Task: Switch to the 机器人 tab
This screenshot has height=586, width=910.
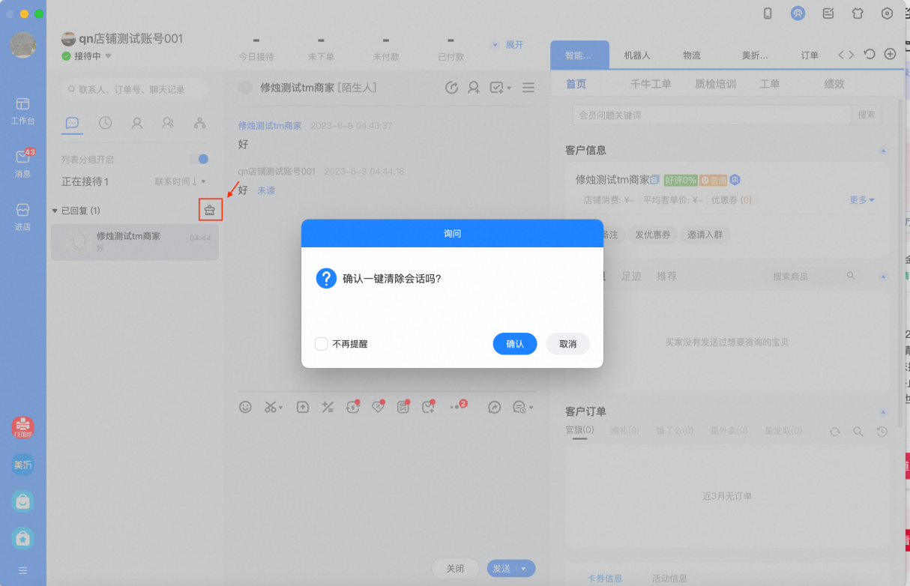Action: click(637, 55)
